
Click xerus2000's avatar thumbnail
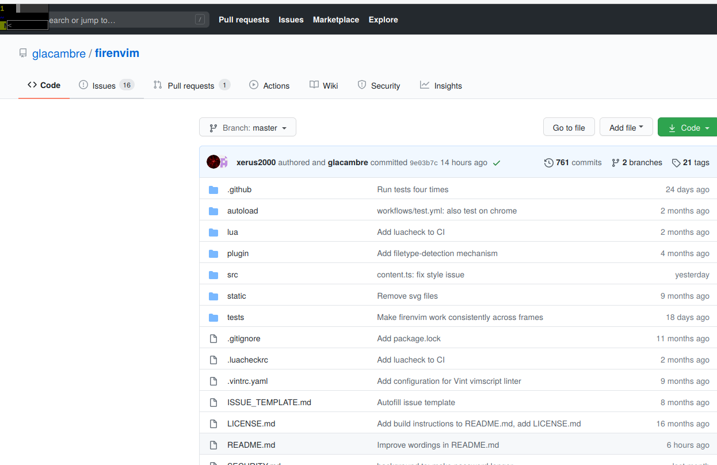pos(213,162)
